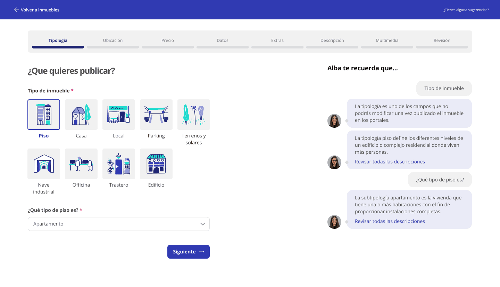Viewport: 500px width, 287px height.
Task: Click the ¿Qué tipo de piso es? chat bubble
Action: pyautogui.click(x=440, y=180)
